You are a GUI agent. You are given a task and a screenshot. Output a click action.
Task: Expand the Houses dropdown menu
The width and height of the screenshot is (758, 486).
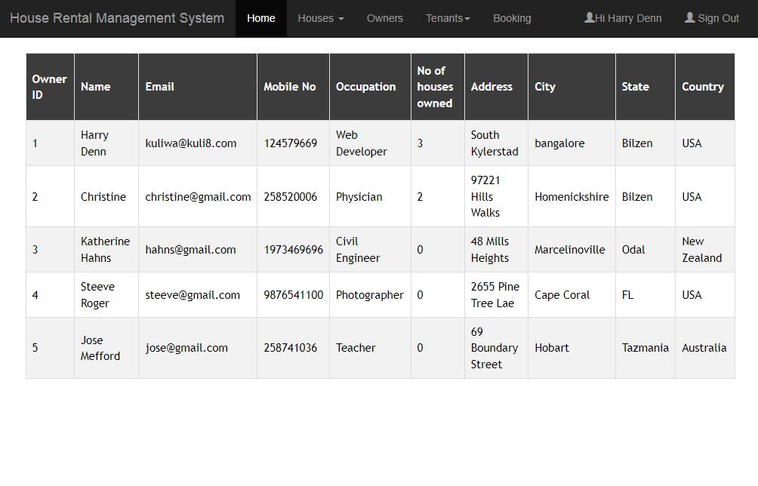(320, 18)
